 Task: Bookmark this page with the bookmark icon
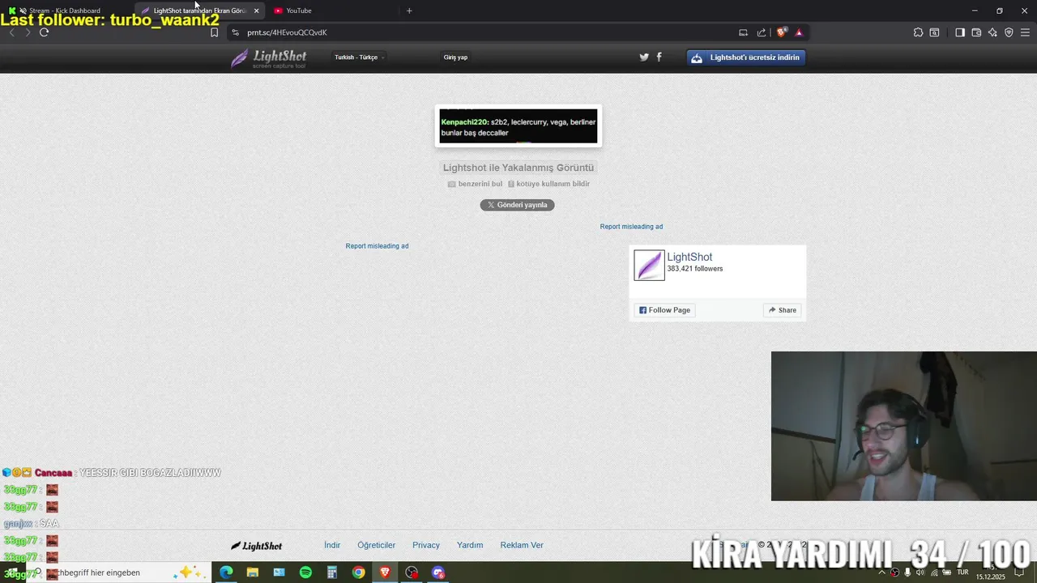(214, 32)
